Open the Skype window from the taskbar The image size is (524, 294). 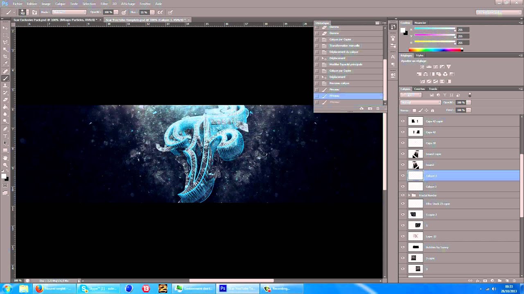tap(98, 289)
